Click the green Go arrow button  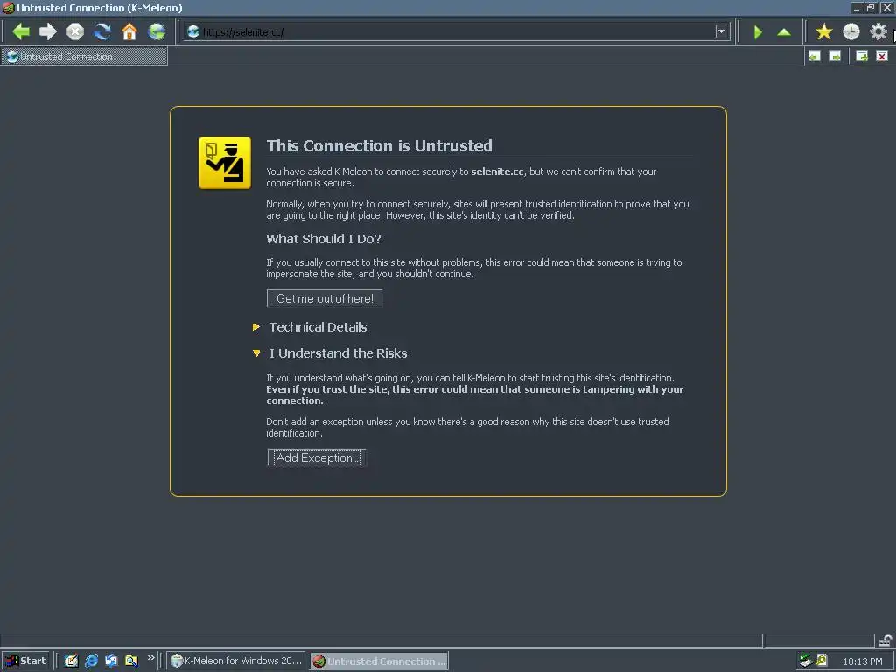click(x=758, y=32)
